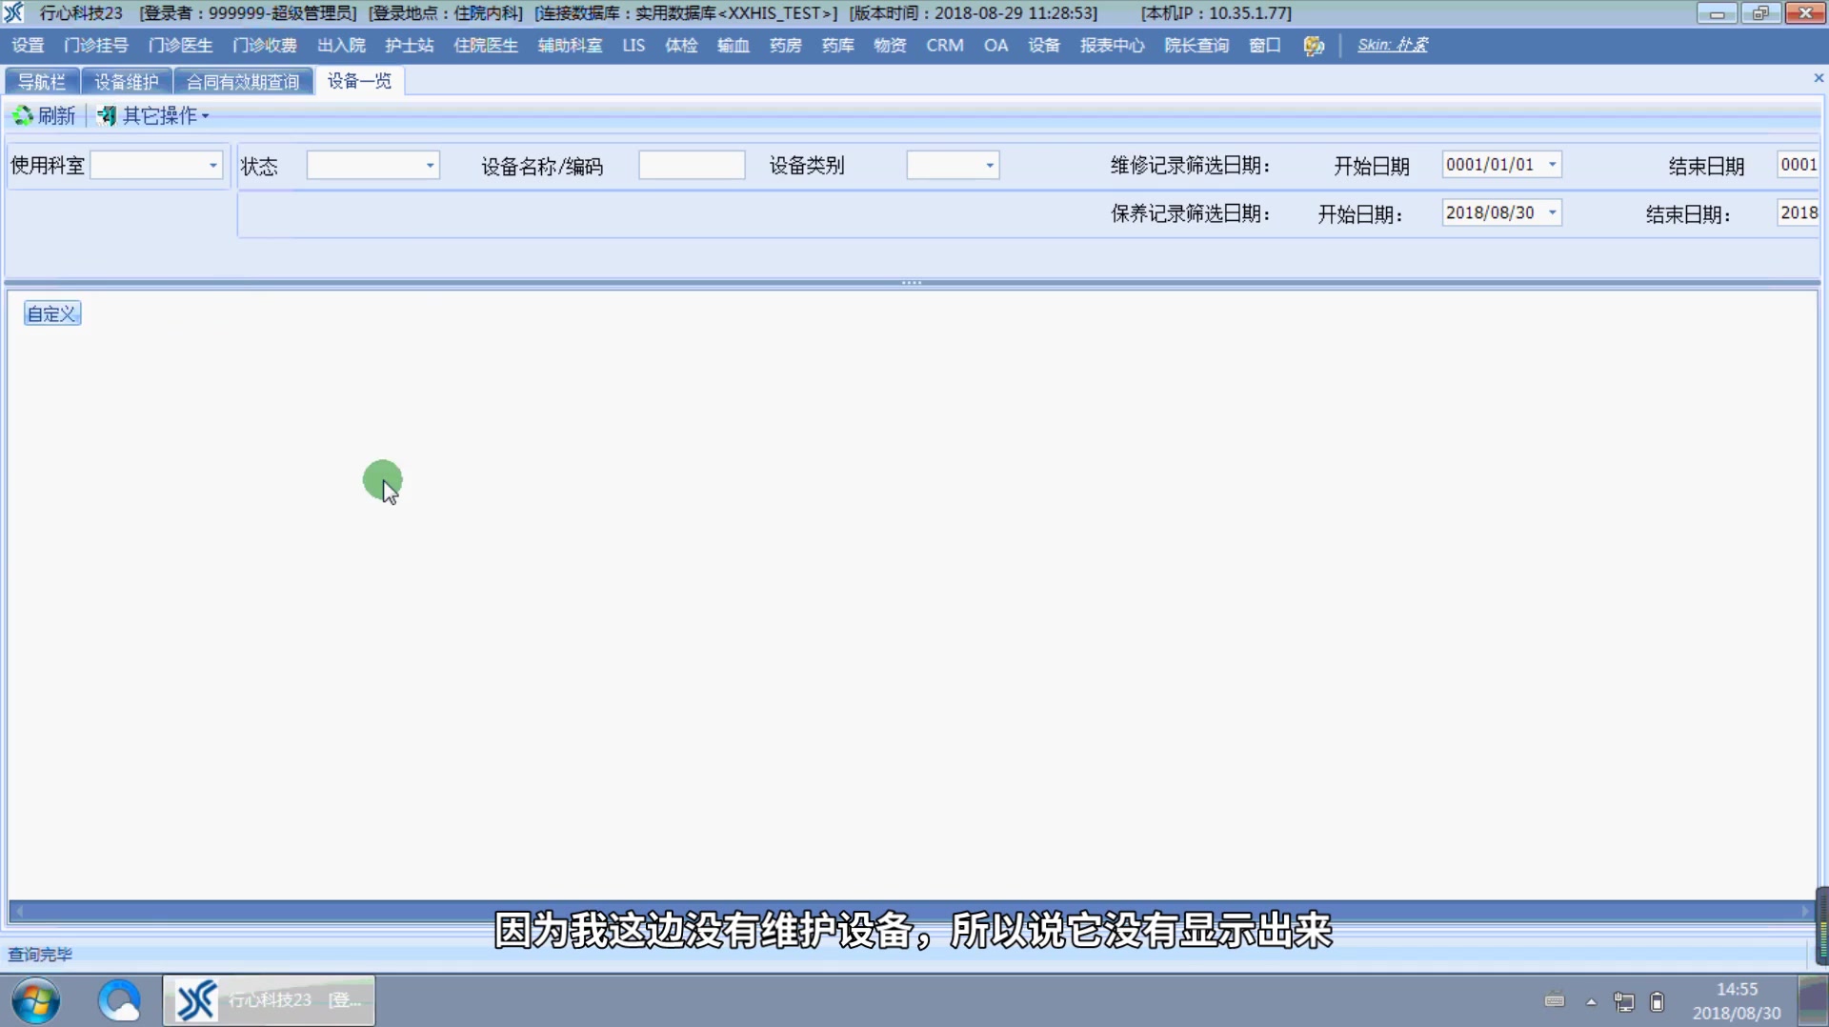Screen dimensions: 1829x1027
Task: Open the blue browser icon on taskbar
Action: (x=118, y=1000)
